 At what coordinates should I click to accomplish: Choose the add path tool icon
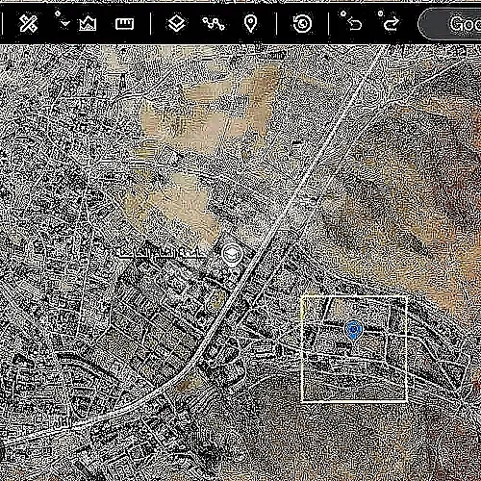[214, 24]
